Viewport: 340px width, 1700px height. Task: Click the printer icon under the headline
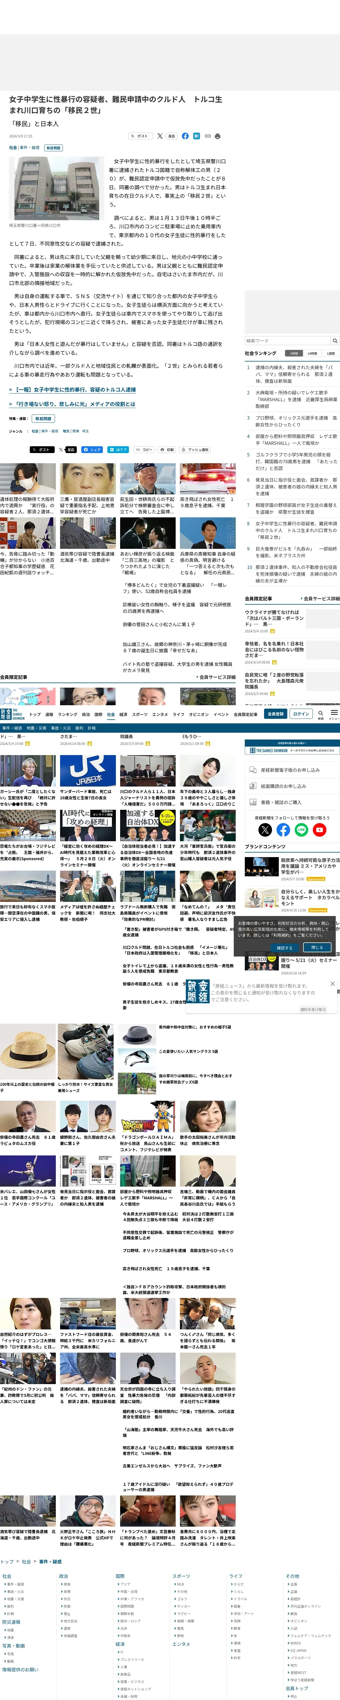tap(218, 136)
